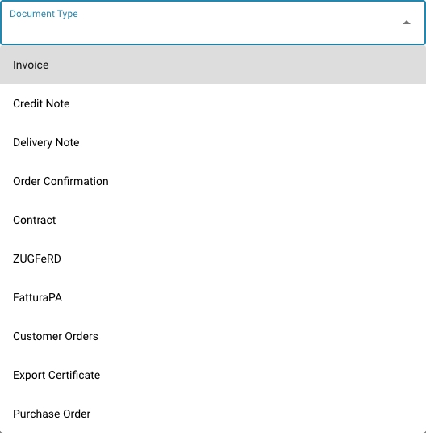Click the Document Type label
Viewport: 426px width, 433px height.
pyautogui.click(x=44, y=14)
